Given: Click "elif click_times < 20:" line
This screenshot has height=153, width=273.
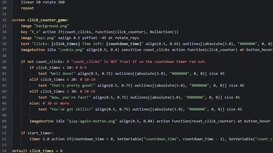Looking at the screenshot, I should coord(53,79).
